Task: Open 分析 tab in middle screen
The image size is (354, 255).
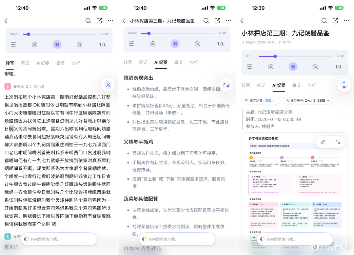Action: click(194, 62)
